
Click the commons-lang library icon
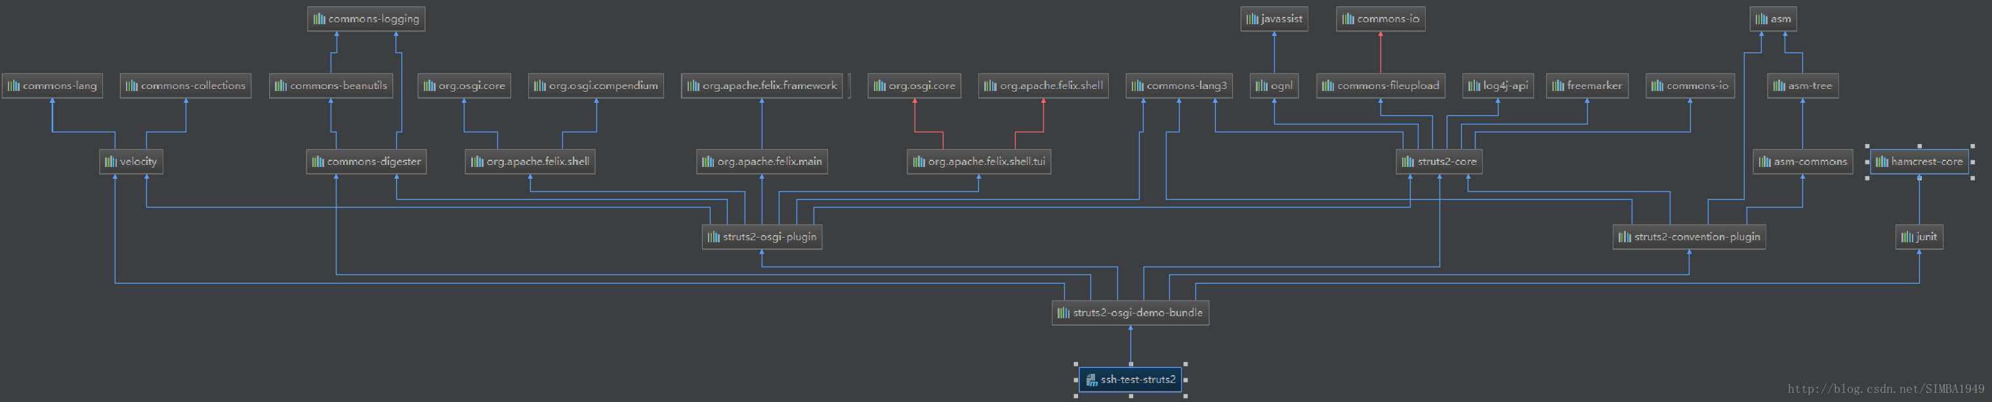point(13,86)
